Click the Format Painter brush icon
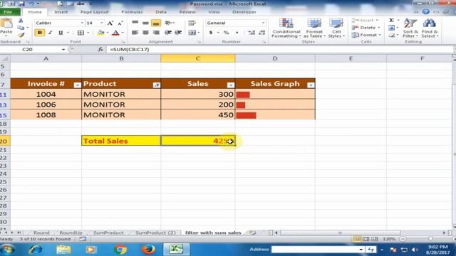 tap(21, 35)
